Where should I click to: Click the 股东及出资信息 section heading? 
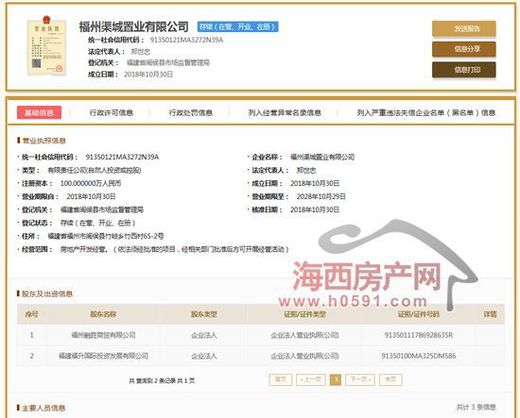pyautogui.click(x=47, y=293)
